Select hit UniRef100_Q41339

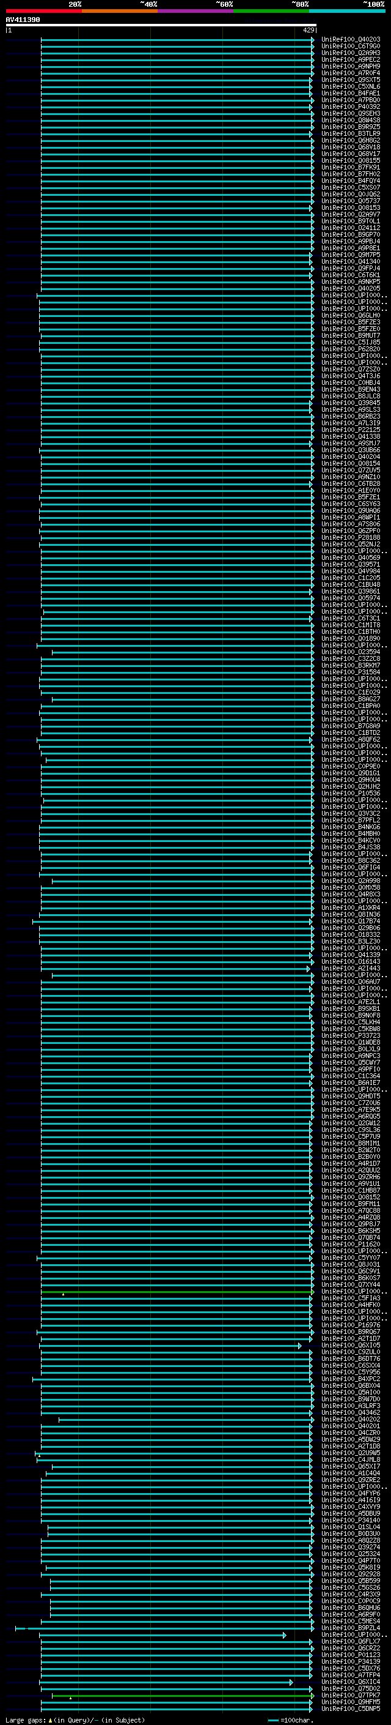(351, 955)
